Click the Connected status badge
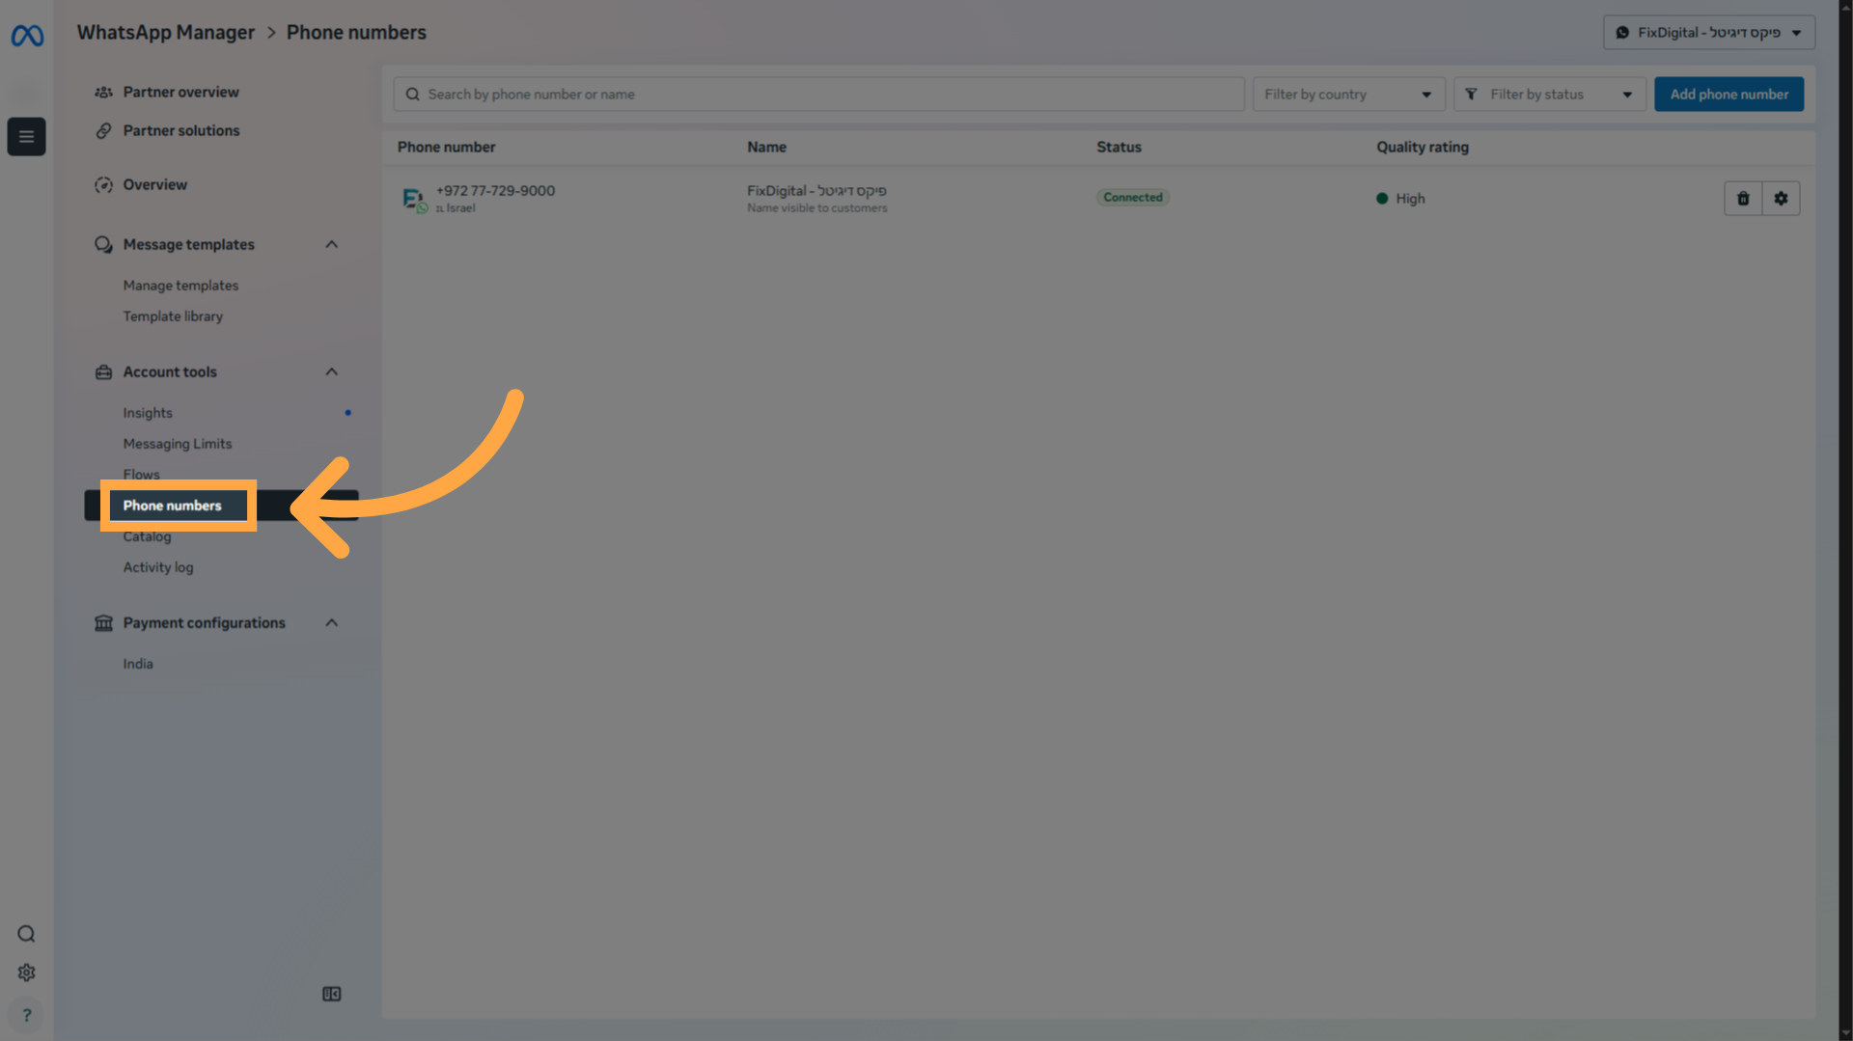Viewport: 1853px width, 1041px height. click(x=1133, y=198)
